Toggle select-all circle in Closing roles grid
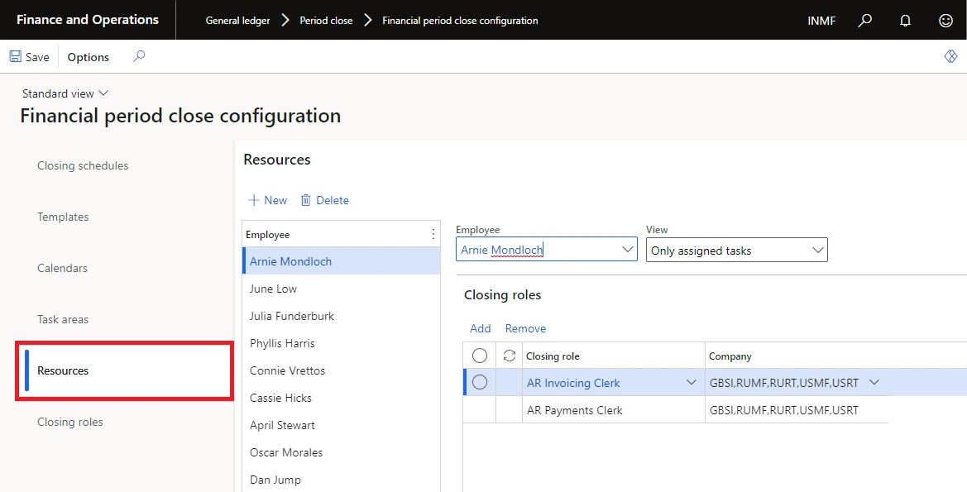 (480, 356)
